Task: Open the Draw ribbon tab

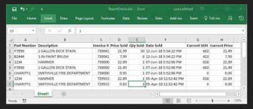Action: click(64, 18)
